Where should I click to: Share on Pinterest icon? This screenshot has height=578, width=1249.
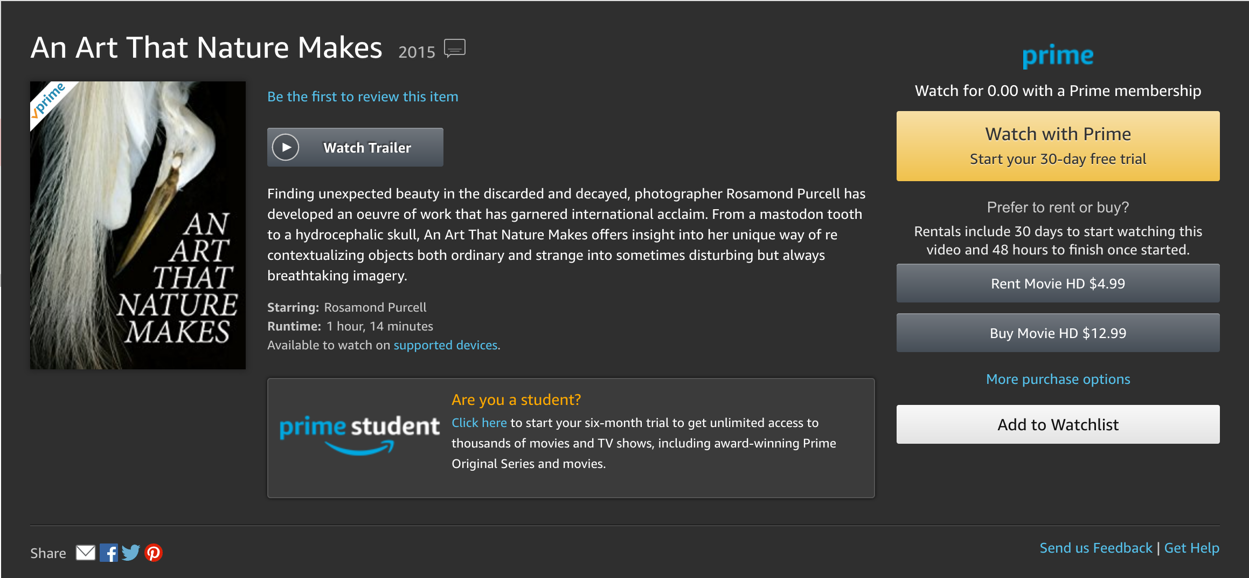(154, 553)
